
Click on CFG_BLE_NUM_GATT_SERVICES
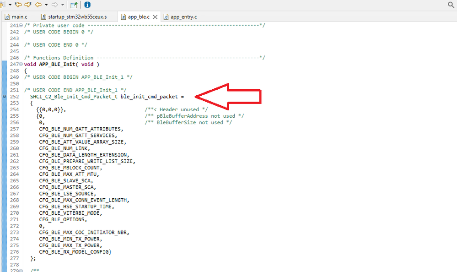(77, 136)
